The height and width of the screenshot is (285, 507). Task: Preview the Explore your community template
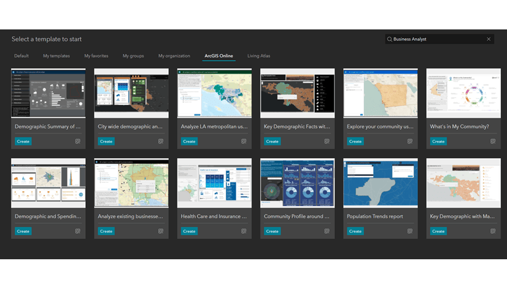tap(410, 142)
